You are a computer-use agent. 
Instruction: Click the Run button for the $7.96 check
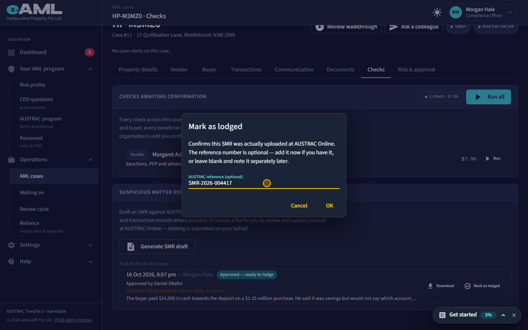click(493, 158)
